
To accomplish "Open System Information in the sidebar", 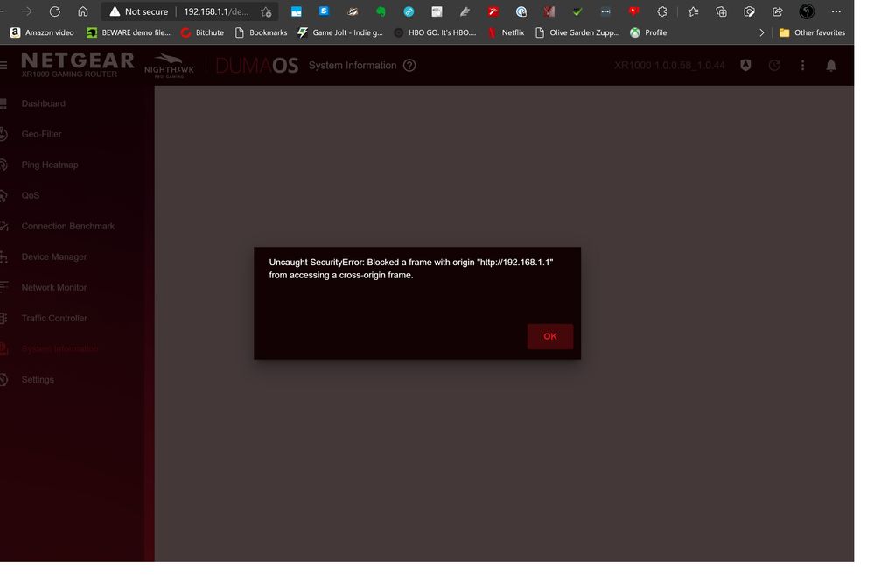I will click(59, 348).
